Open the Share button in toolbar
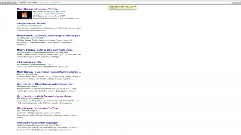 (11, 2)
